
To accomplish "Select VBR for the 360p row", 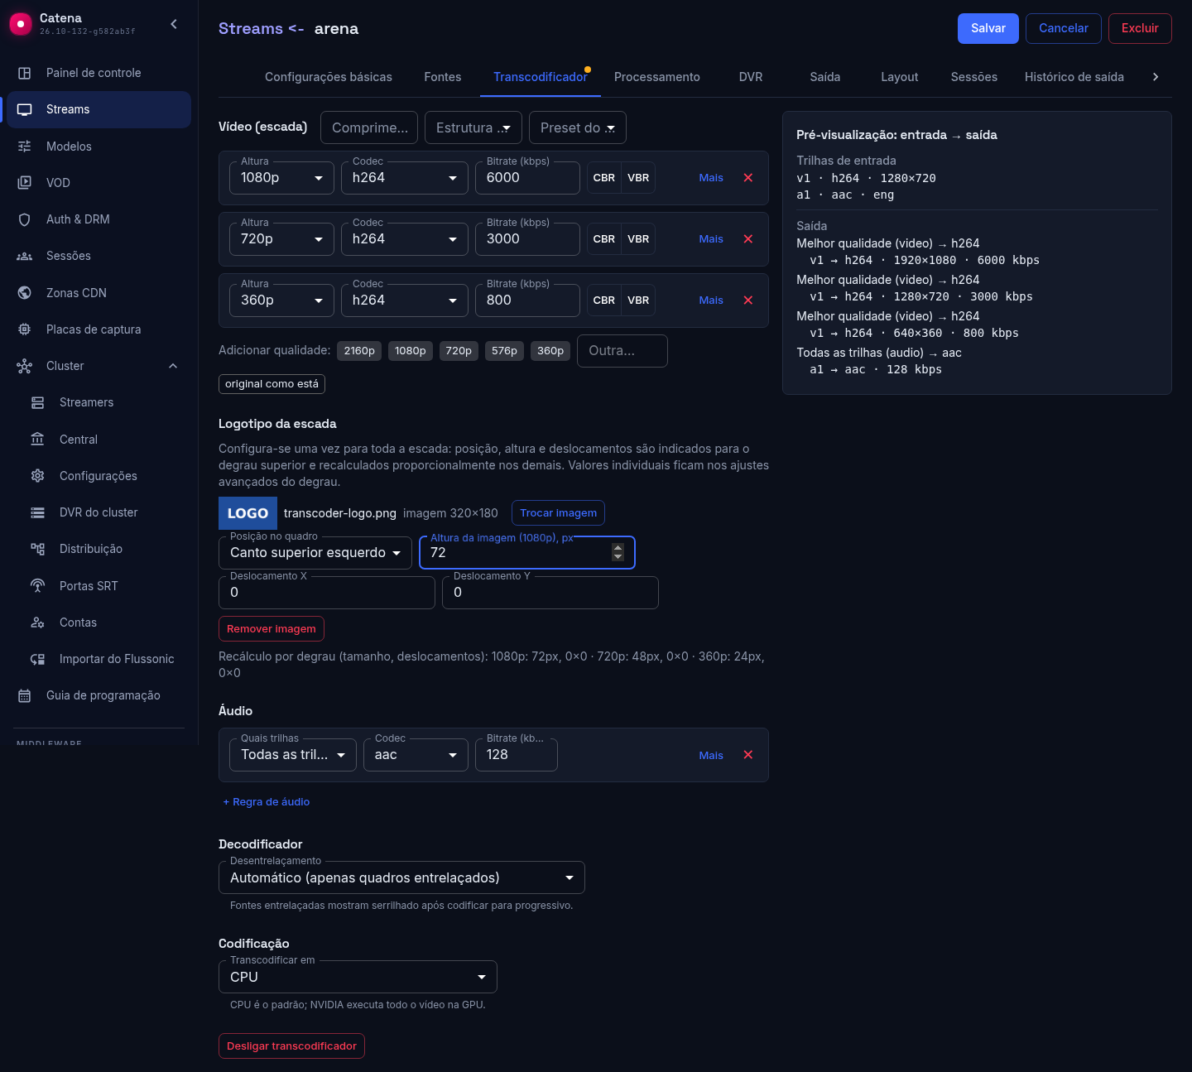I will [x=638, y=300].
